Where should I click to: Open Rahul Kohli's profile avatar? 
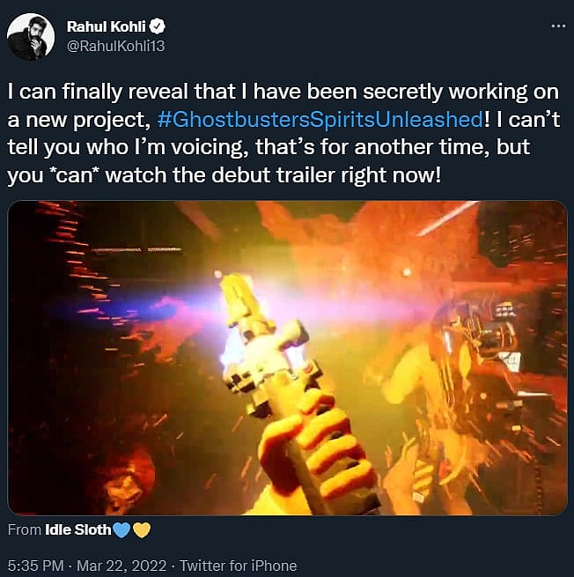pos(31,37)
